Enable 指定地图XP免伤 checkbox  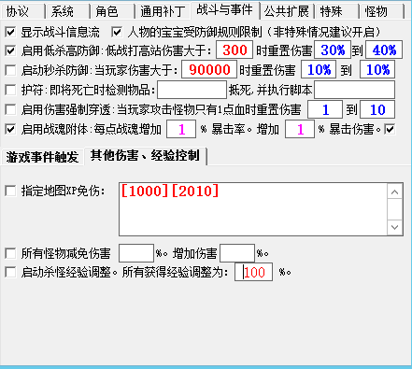click(10, 191)
